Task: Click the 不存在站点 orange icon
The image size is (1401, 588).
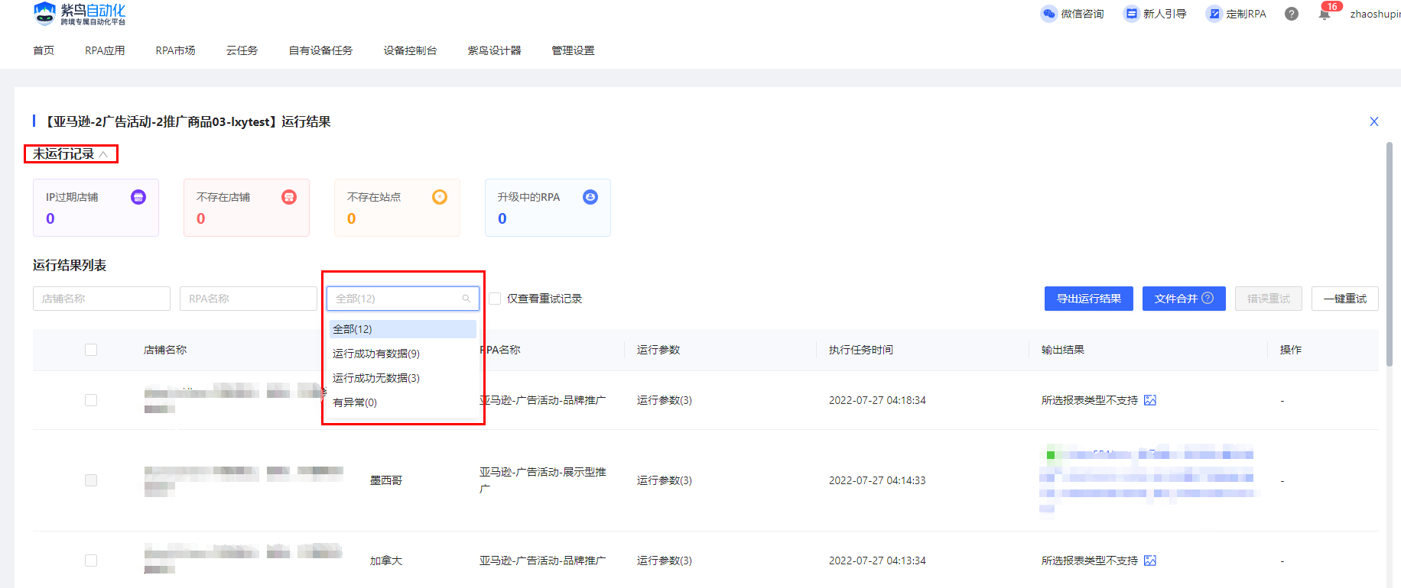Action: 440,197
